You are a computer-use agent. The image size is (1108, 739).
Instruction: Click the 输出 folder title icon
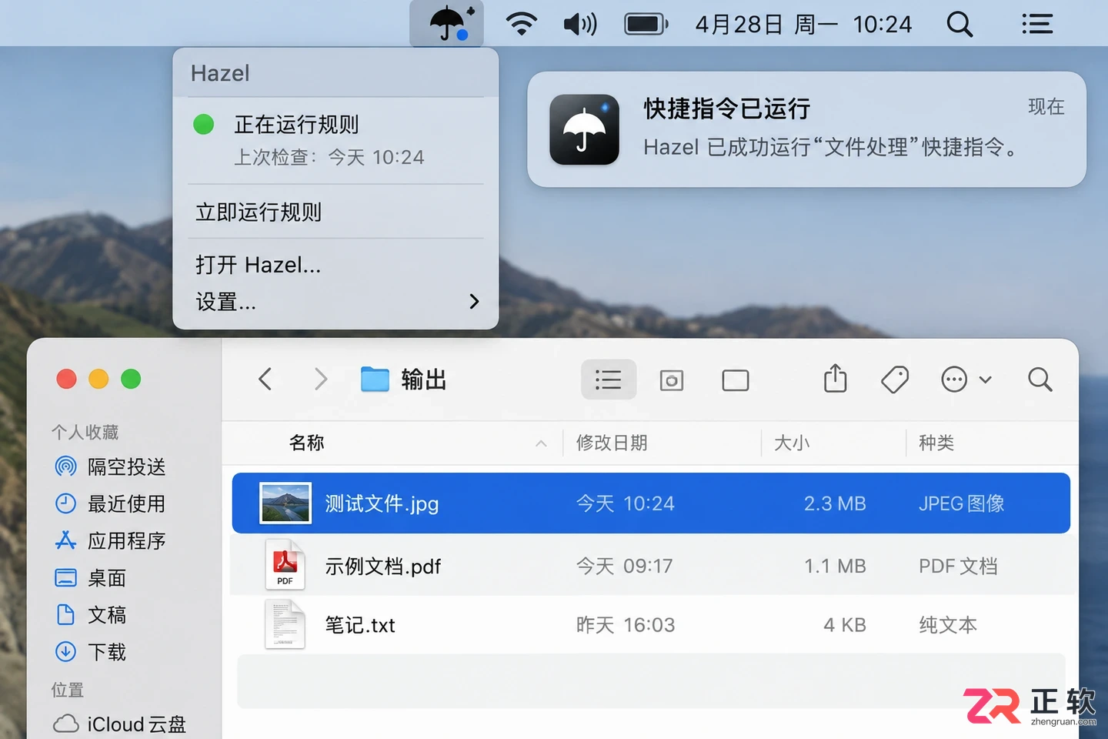(x=375, y=380)
